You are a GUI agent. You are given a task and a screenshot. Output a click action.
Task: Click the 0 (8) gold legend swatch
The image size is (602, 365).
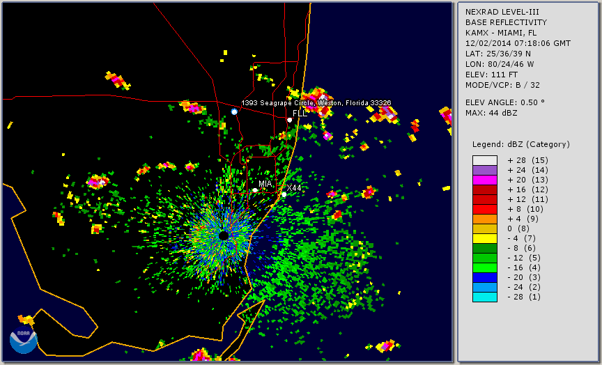[x=484, y=228]
